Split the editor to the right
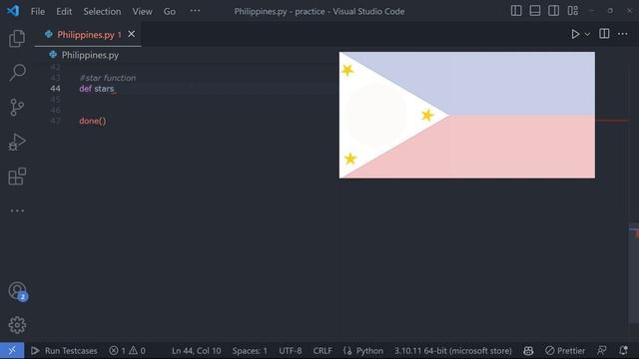Viewport: 639px width, 359px height. [x=604, y=34]
